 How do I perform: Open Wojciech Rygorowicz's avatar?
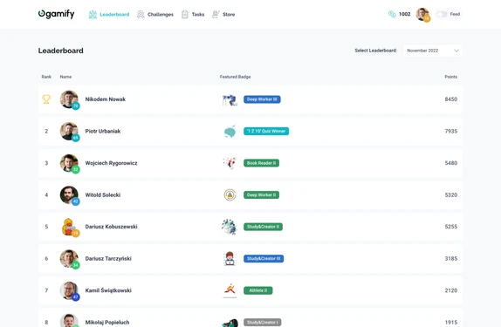pyautogui.click(x=69, y=164)
